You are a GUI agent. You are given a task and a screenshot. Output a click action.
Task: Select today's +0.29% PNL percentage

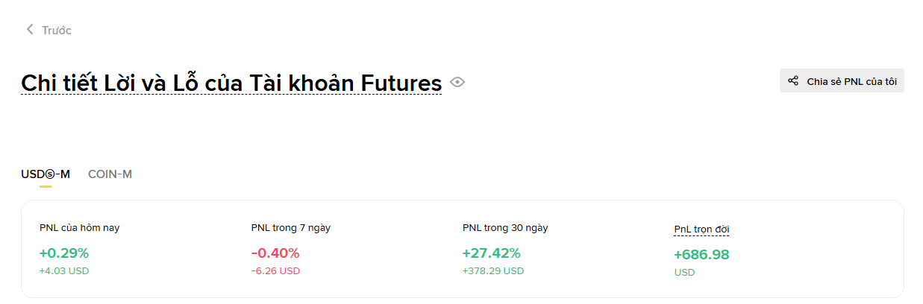pos(64,253)
